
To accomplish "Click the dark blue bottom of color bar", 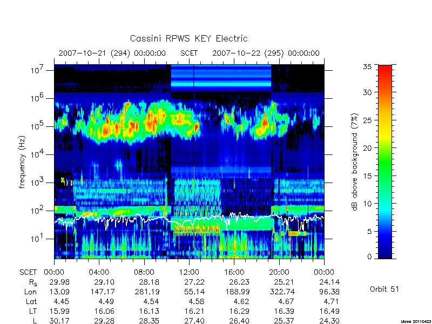I will pos(385,255).
